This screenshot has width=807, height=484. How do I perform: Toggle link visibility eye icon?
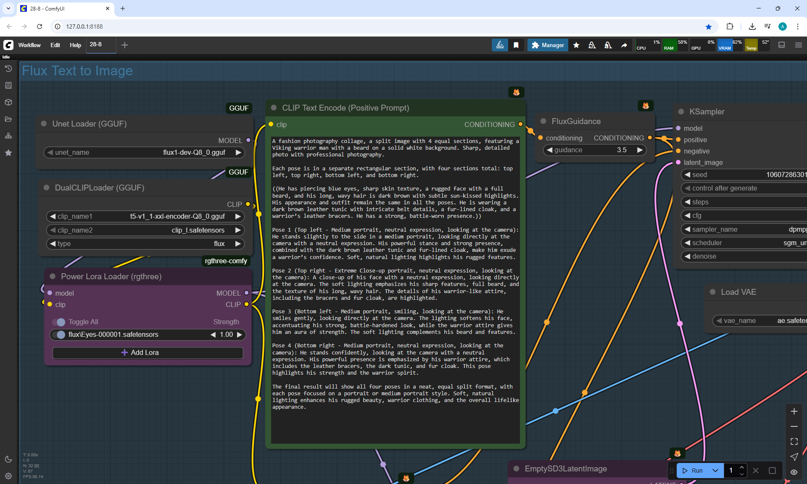[x=794, y=472]
